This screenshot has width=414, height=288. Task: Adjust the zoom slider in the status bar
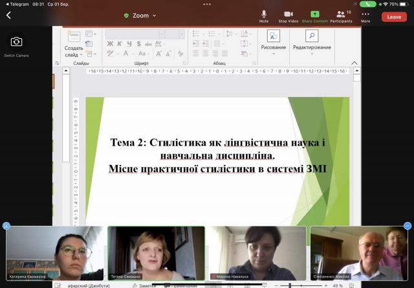(x=291, y=285)
